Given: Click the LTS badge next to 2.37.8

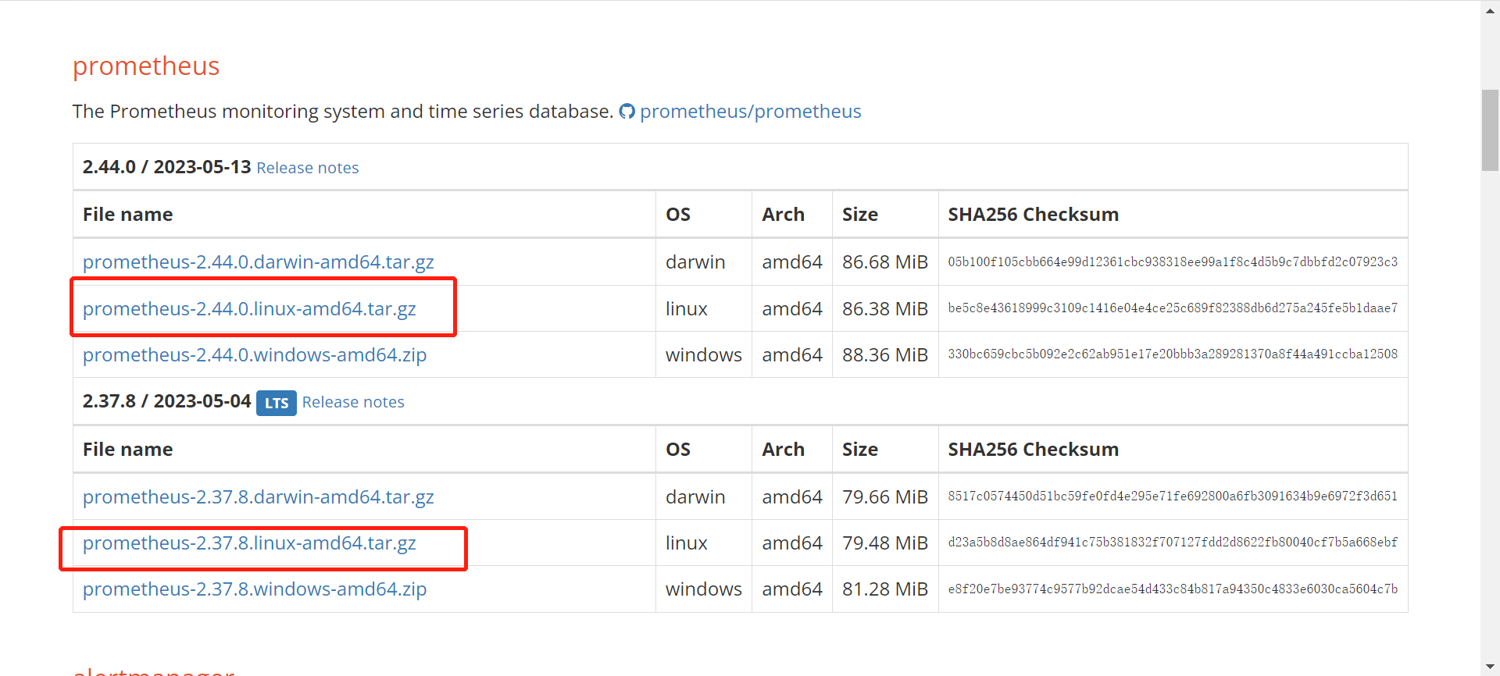Looking at the screenshot, I should pyautogui.click(x=277, y=403).
